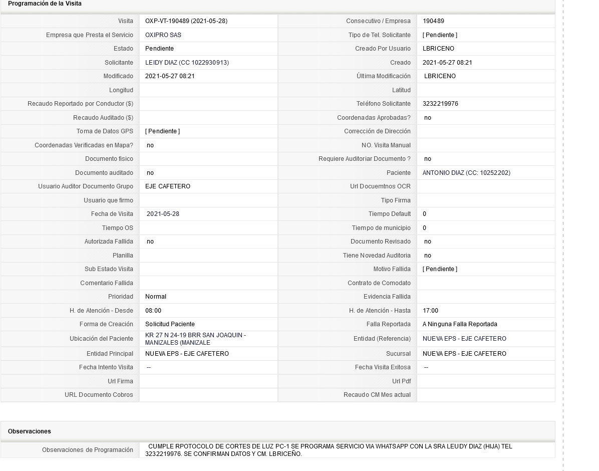Select Estado value Pendiente

pos(159,49)
